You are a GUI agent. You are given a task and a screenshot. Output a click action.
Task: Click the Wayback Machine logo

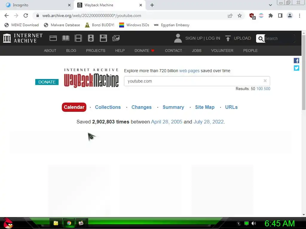click(91, 78)
